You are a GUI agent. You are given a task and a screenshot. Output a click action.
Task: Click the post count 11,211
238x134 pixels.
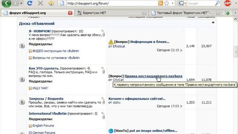point(206,102)
